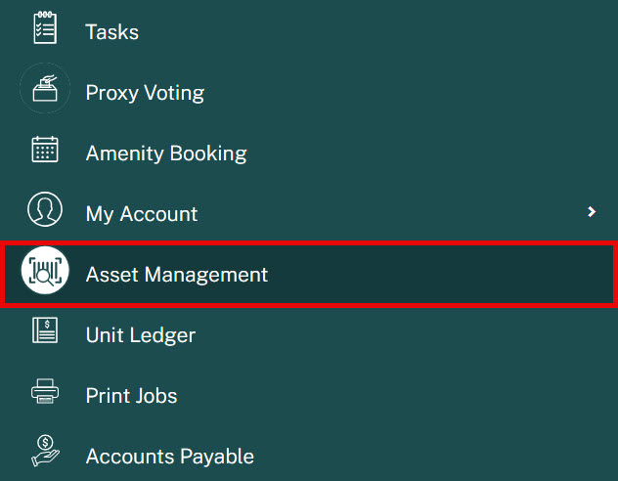Click blank space in Unit Ledger row
The height and width of the screenshot is (481, 618).
394,335
